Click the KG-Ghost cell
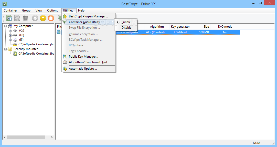Viewport: 277px width, 147px height. click(180, 32)
